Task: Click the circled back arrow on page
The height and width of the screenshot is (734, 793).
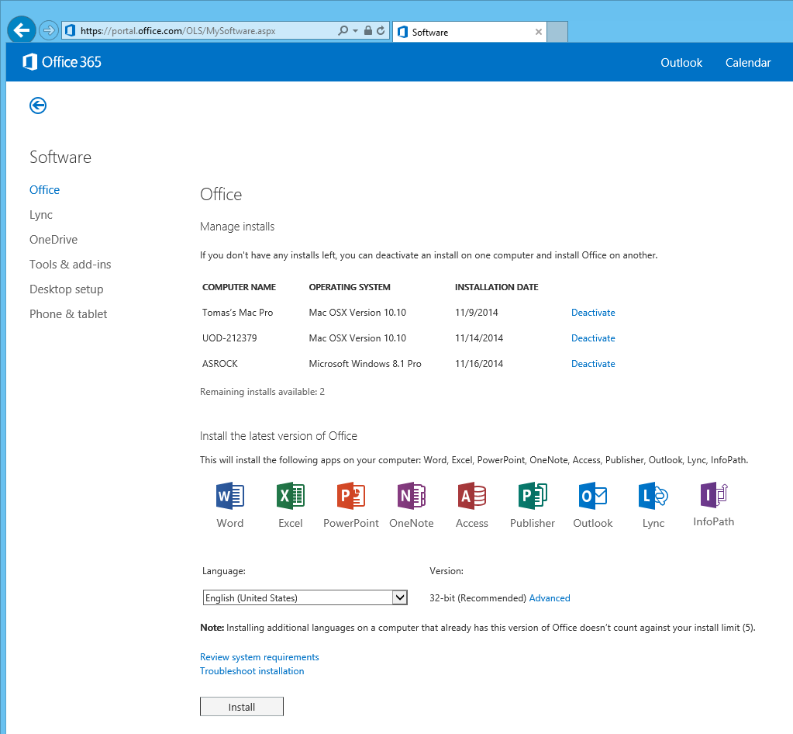Action: pyautogui.click(x=38, y=106)
